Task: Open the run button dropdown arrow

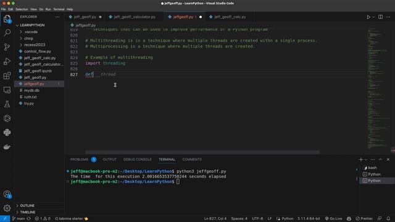Action: [373, 17]
